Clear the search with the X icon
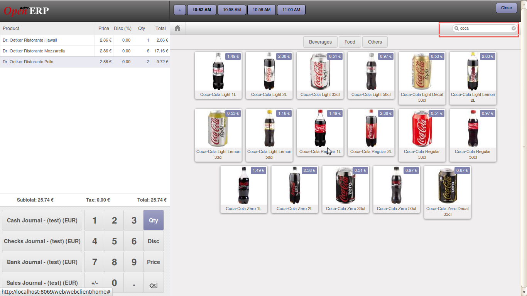Viewport: 527px width, 296px height. click(513, 28)
